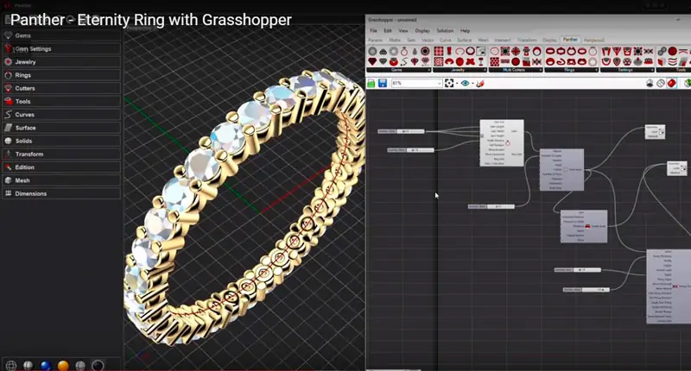Open the Mesh sidebar section
The image size is (691, 371).
(61, 180)
